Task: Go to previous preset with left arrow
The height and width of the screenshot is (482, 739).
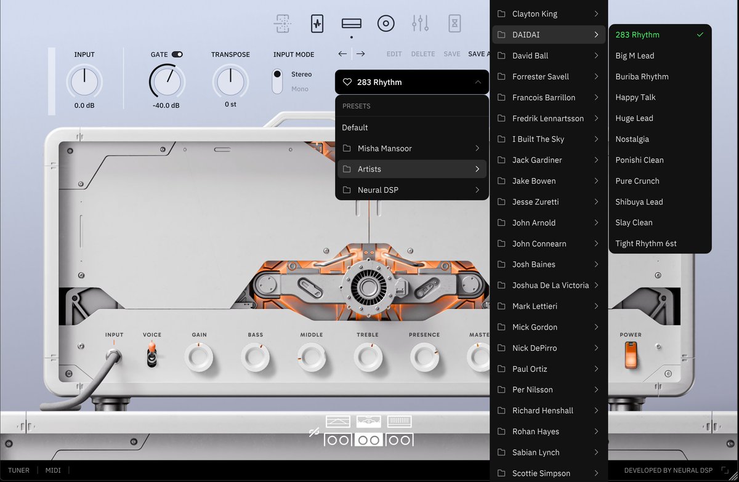Action: coord(342,54)
